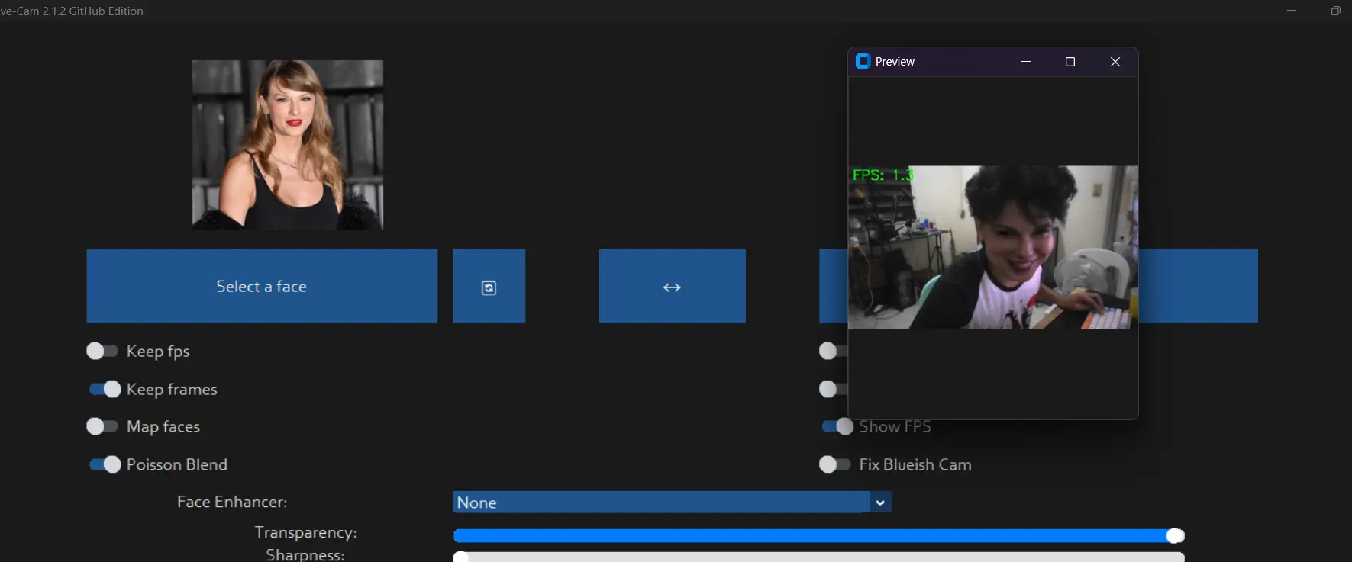Minimize the main application window
This screenshot has height=562, width=1352.
1292,11
